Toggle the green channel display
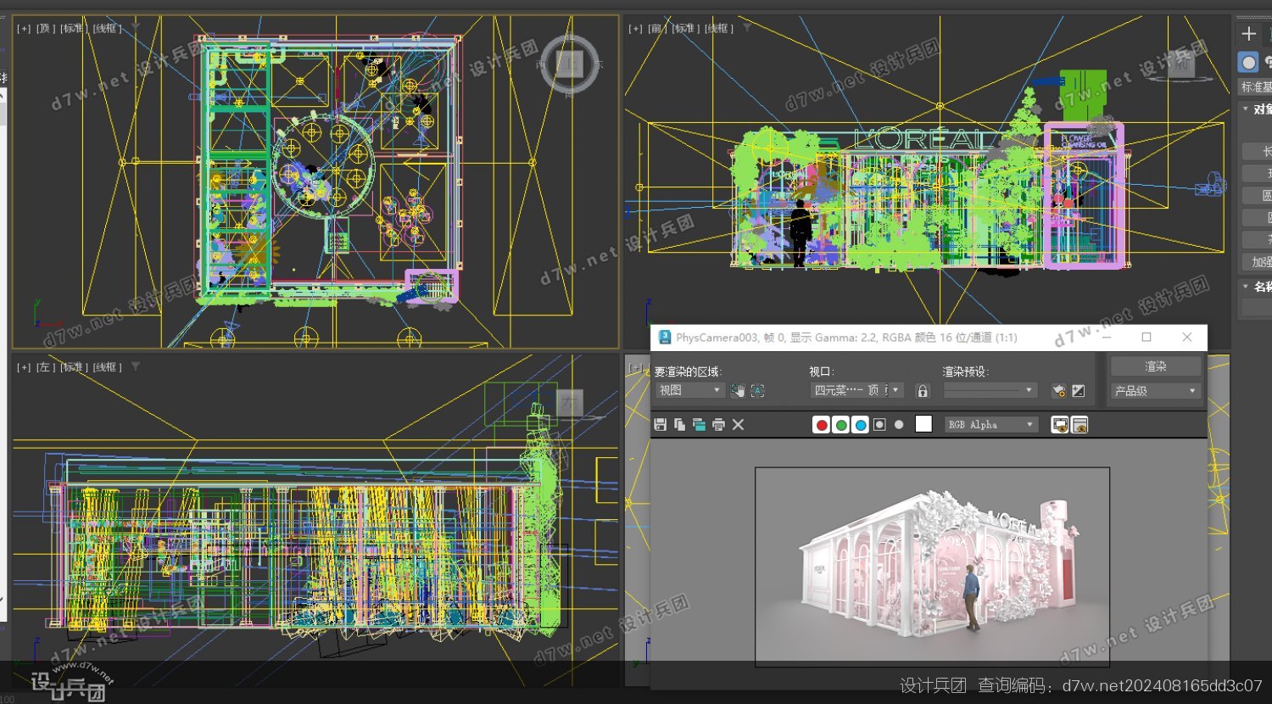The image size is (1272, 704). pos(840,425)
